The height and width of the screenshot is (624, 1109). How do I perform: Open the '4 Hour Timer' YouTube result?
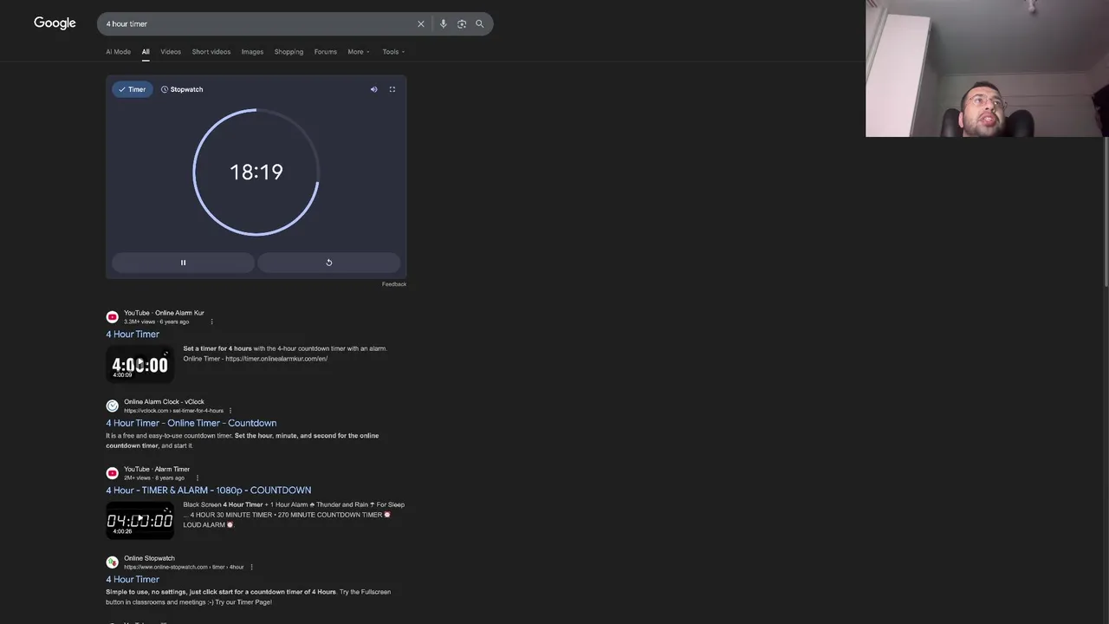click(133, 335)
